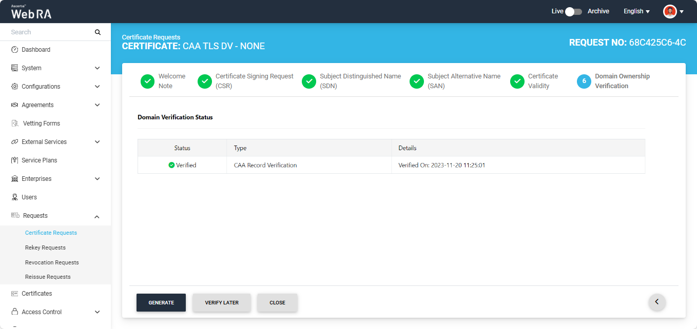This screenshot has height=329, width=697.
Task: Click the Vetting Forms icon
Action: (x=15, y=124)
